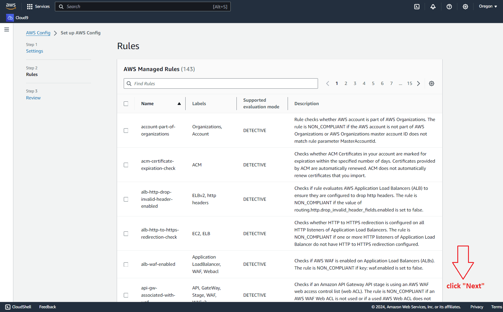Click ACM label cell
This screenshot has height=312, width=503.
[x=197, y=165]
